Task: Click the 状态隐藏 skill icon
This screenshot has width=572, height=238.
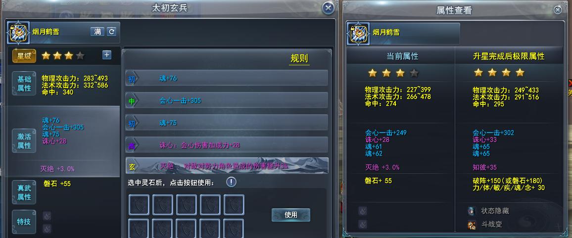Action: click(x=472, y=211)
